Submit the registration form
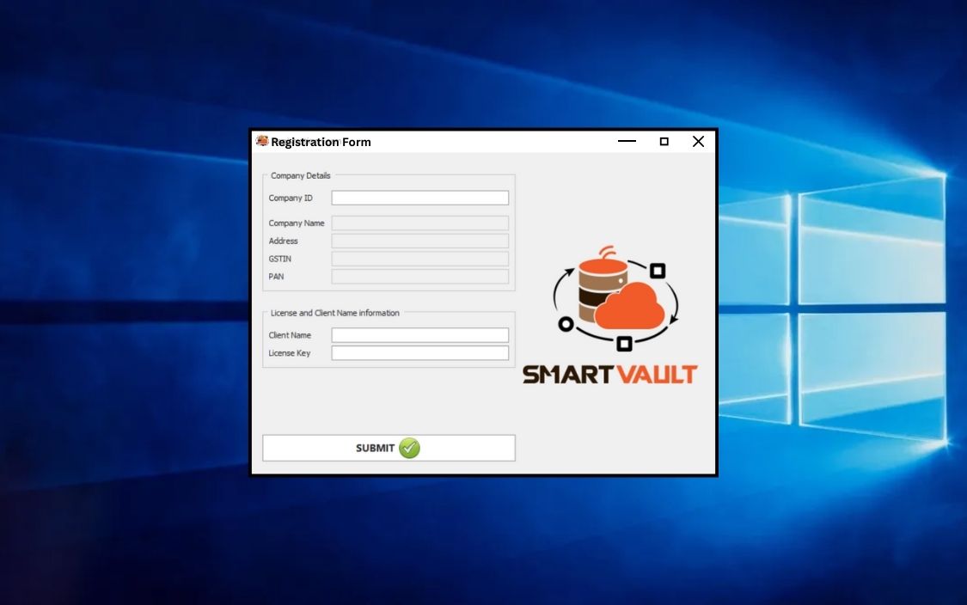This screenshot has width=967, height=605. point(389,448)
